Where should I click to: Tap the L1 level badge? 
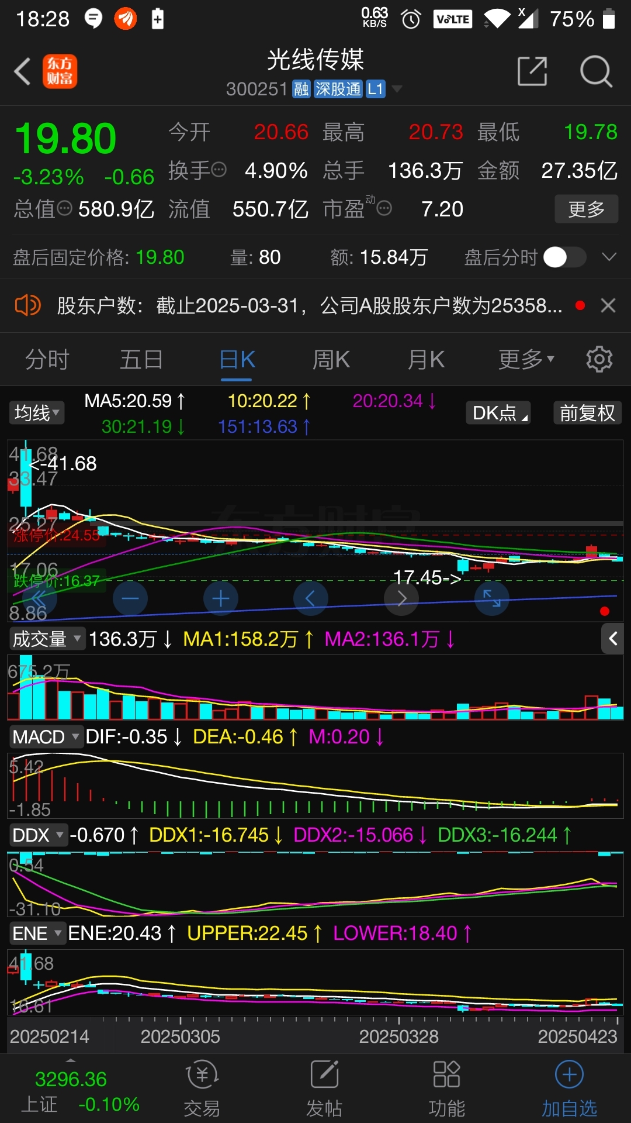point(376,89)
